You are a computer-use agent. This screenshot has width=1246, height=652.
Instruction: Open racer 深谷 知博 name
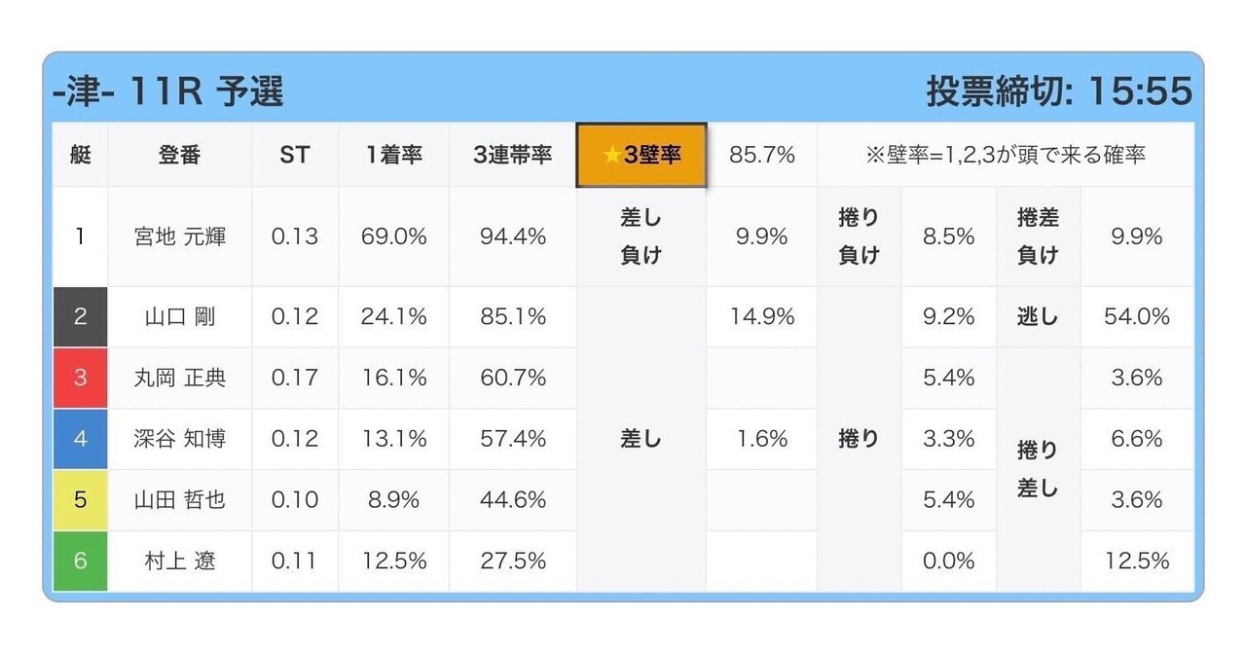click(180, 439)
